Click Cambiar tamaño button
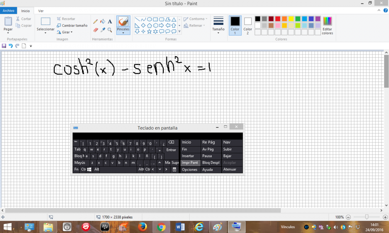This screenshot has width=389, height=233. pos(72,26)
